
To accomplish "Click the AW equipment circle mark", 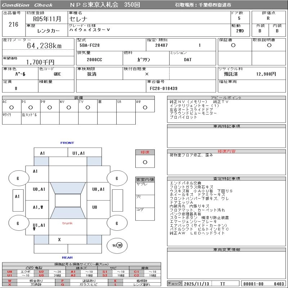I will pos(145,108).
